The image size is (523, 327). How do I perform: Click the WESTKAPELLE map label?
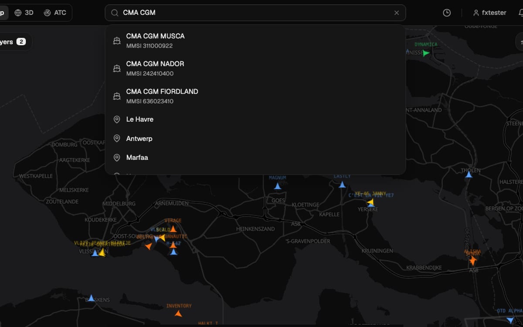pyautogui.click(x=36, y=176)
